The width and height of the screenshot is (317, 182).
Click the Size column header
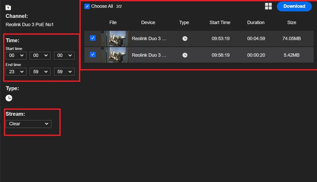(x=292, y=23)
